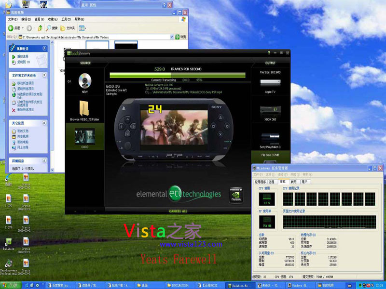
Task: Switch to 应用程序 tab in Task Manager
Action: (260, 182)
